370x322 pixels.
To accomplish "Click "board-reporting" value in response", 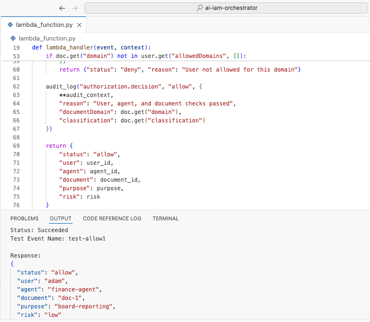I will [83, 306].
